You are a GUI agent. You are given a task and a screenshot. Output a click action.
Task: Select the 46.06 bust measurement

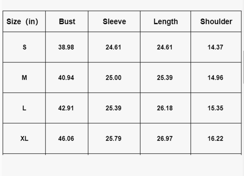point(66,139)
